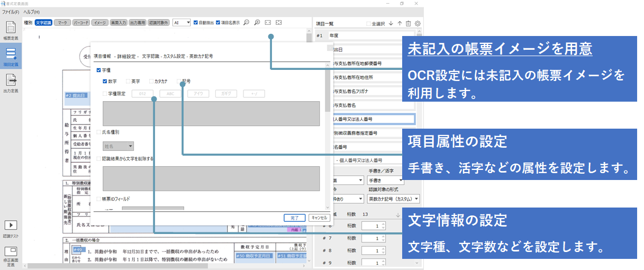Screen dimensions: 644x270
Task: Uncheck the 自動抽出 checkbox
Action: tap(196, 23)
